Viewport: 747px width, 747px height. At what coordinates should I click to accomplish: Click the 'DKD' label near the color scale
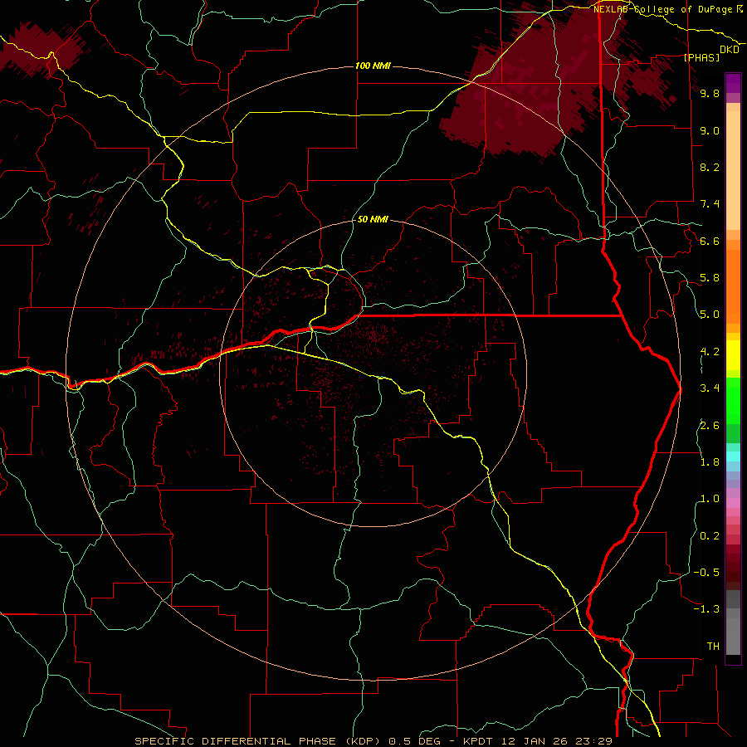pyautogui.click(x=730, y=50)
